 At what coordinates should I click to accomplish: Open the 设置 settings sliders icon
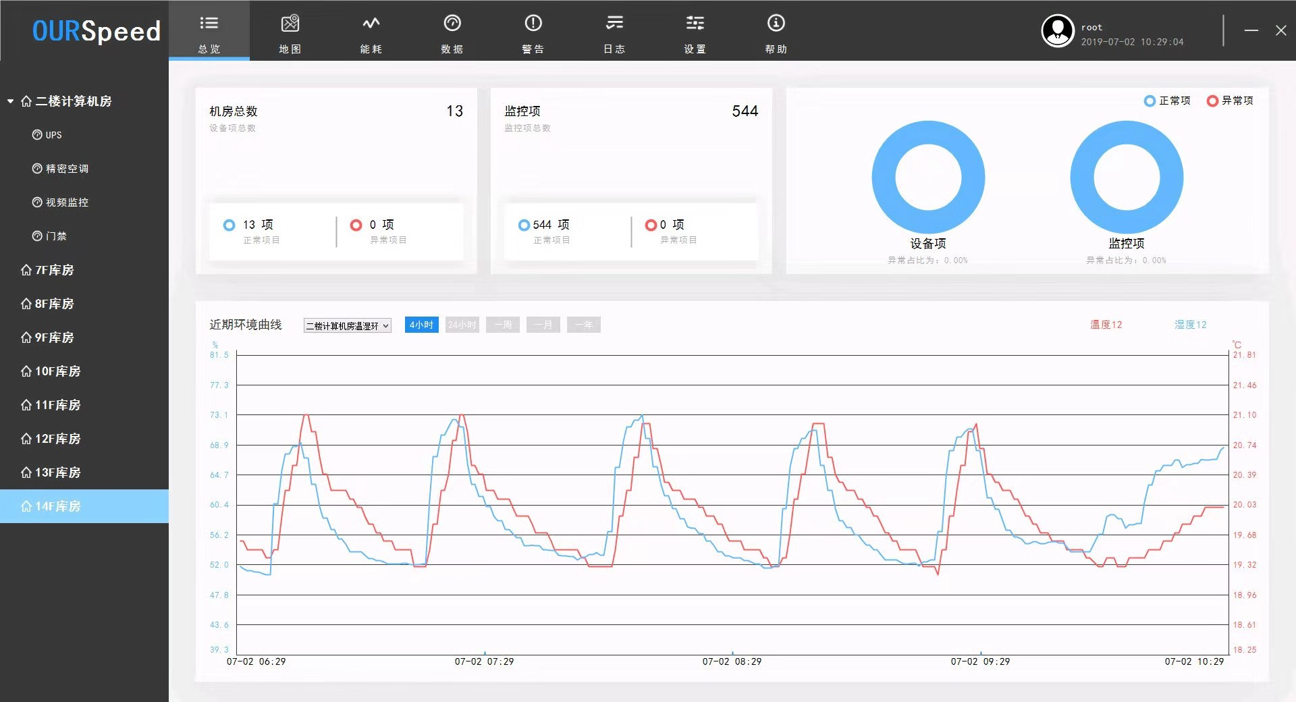pyautogui.click(x=695, y=24)
